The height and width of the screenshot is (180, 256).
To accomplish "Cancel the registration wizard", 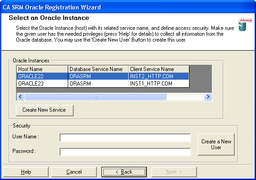I will point(74,172).
